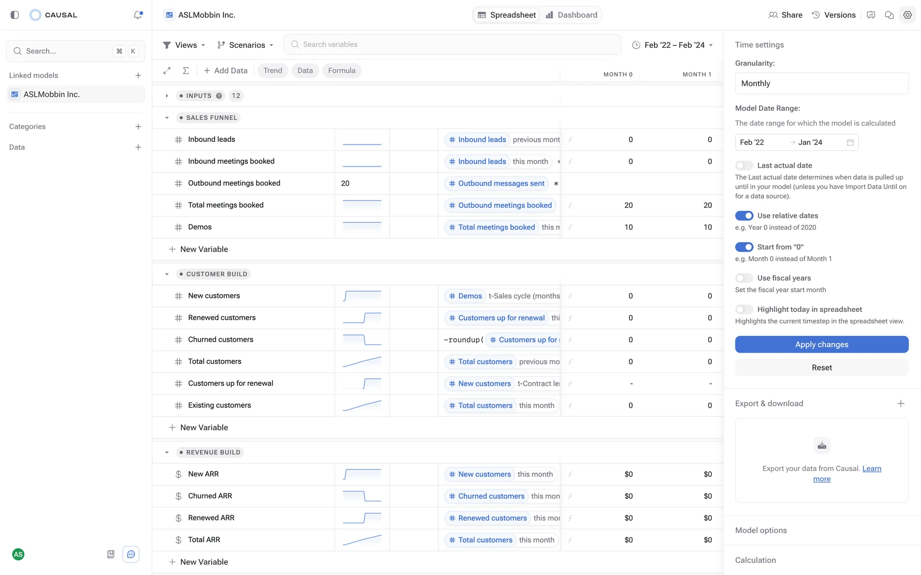Open the settings gear icon
This screenshot has height=575, width=921.
coord(907,15)
